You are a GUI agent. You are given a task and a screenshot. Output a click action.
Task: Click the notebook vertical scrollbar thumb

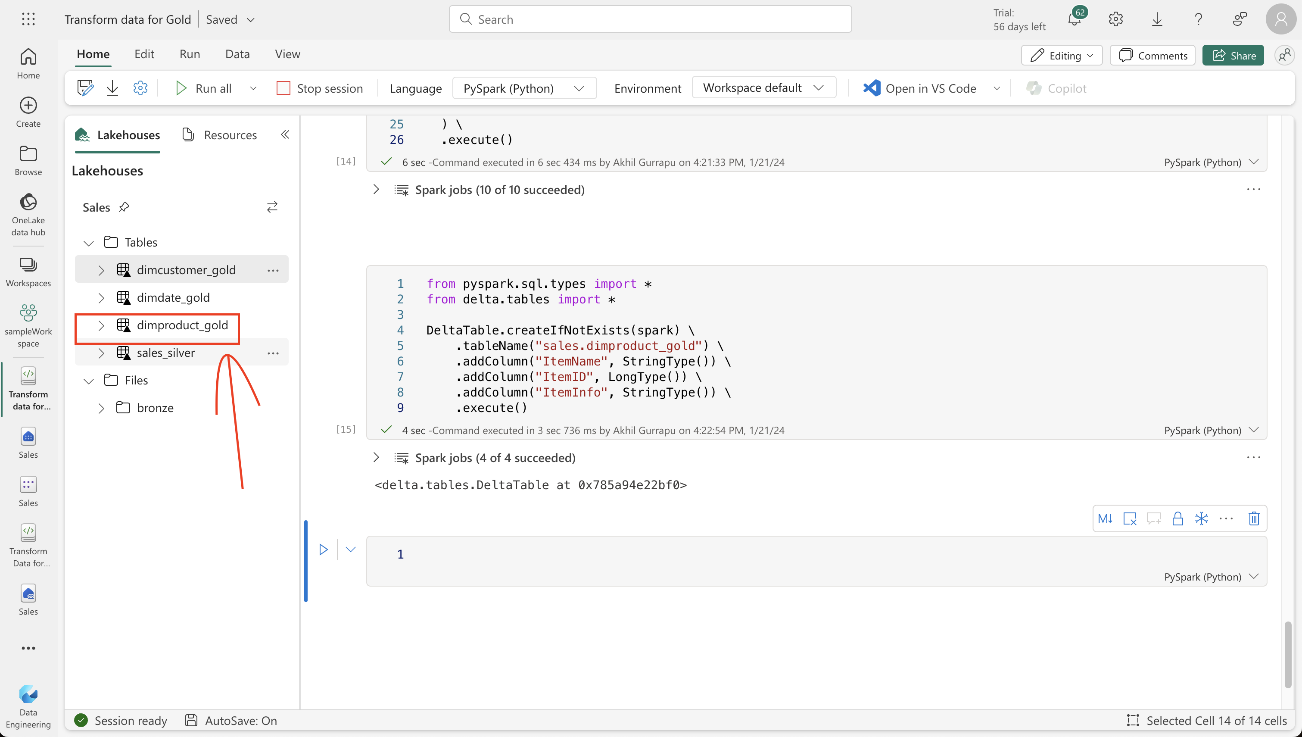(1288, 655)
